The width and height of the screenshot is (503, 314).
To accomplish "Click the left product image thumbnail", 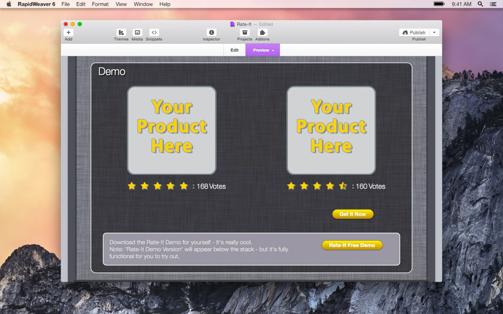I will pos(171,130).
